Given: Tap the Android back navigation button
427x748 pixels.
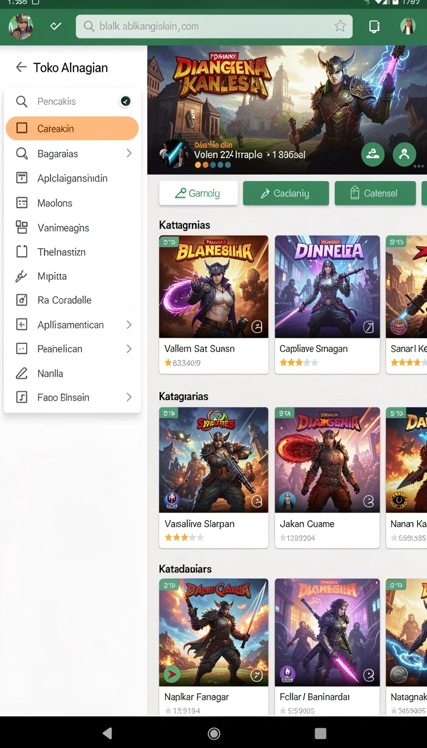Looking at the screenshot, I should pos(107,733).
